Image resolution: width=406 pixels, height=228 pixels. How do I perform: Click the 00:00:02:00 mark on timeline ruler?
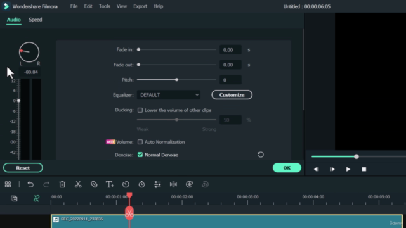click(x=182, y=197)
